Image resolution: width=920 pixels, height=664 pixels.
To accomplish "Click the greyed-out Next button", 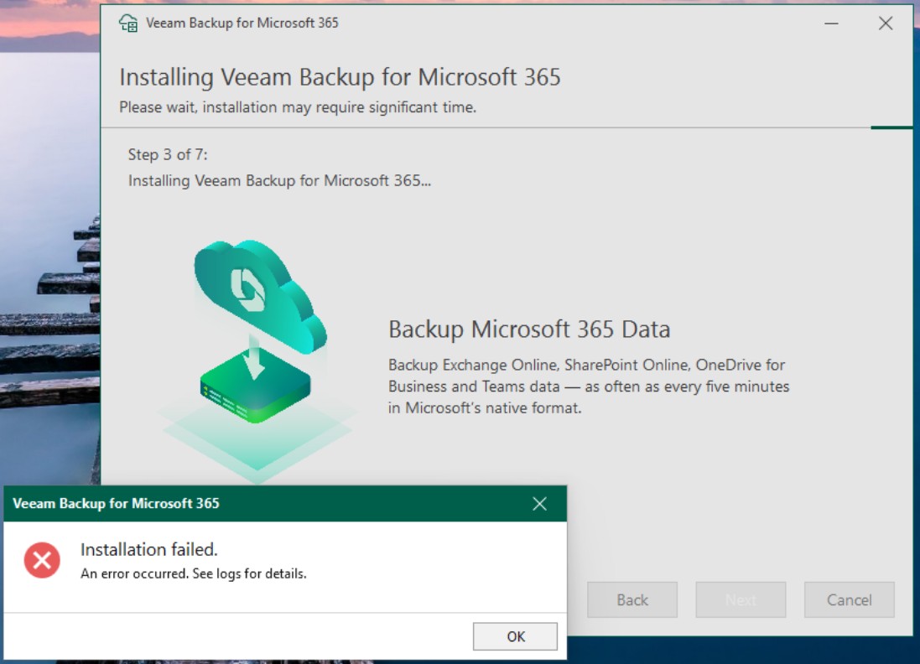I will pyautogui.click(x=741, y=600).
